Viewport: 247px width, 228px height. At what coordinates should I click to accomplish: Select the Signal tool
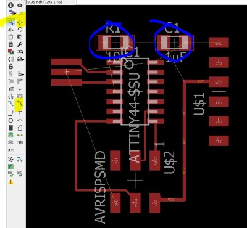coord(20,135)
